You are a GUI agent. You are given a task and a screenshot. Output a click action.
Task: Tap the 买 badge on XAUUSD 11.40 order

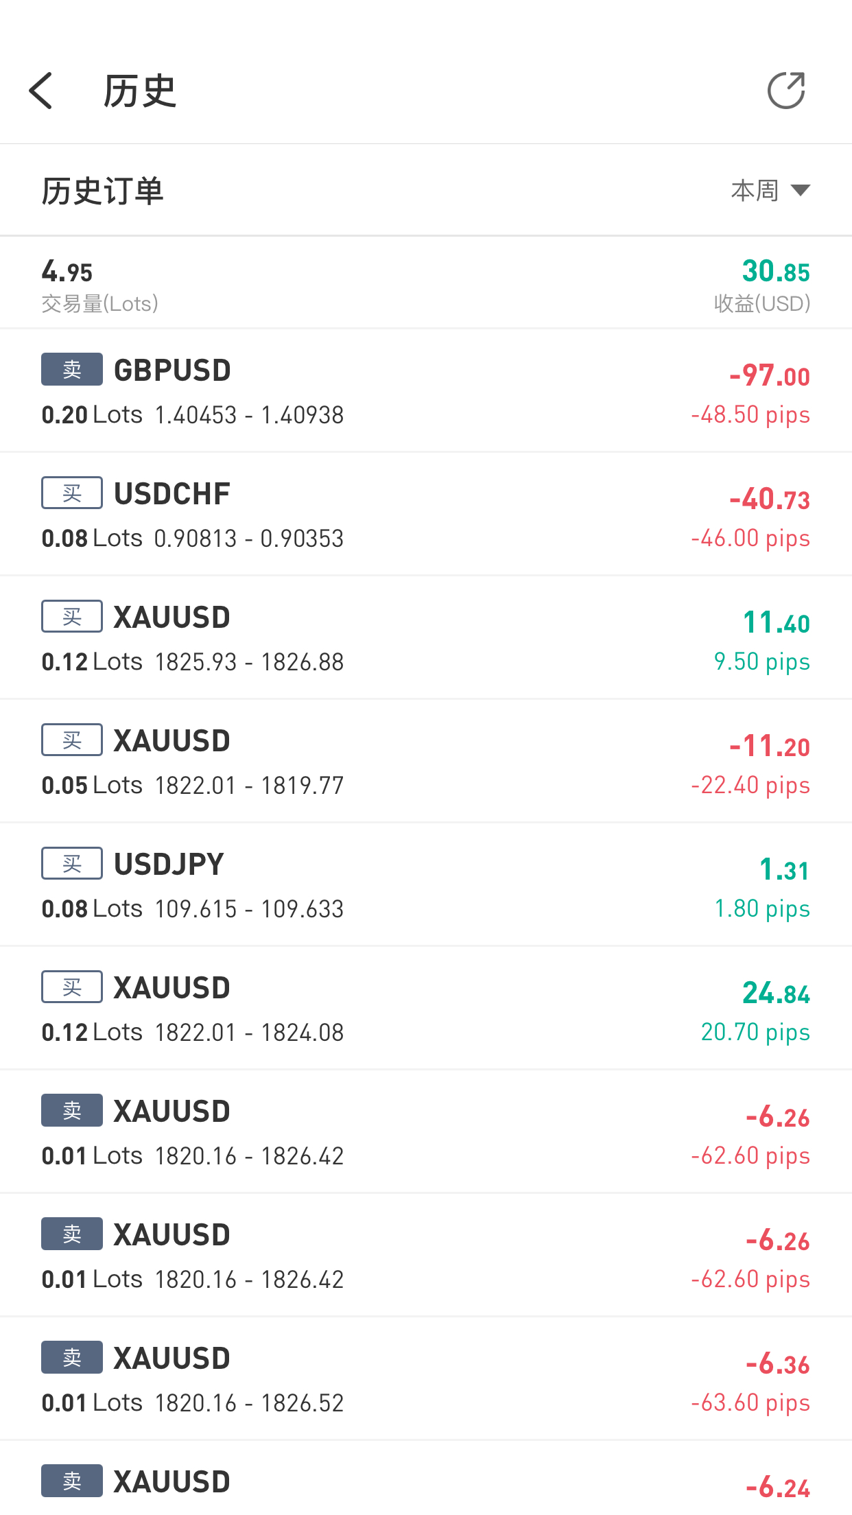pos(72,616)
